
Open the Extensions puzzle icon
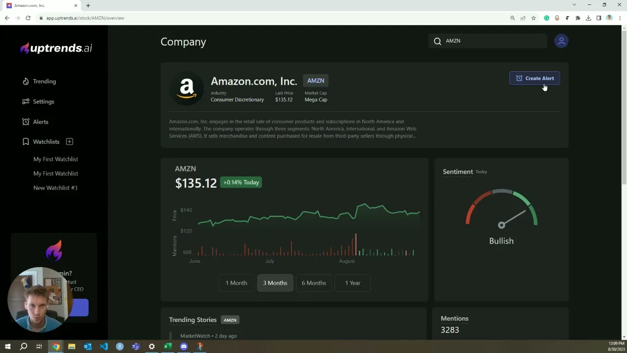pyautogui.click(x=578, y=18)
